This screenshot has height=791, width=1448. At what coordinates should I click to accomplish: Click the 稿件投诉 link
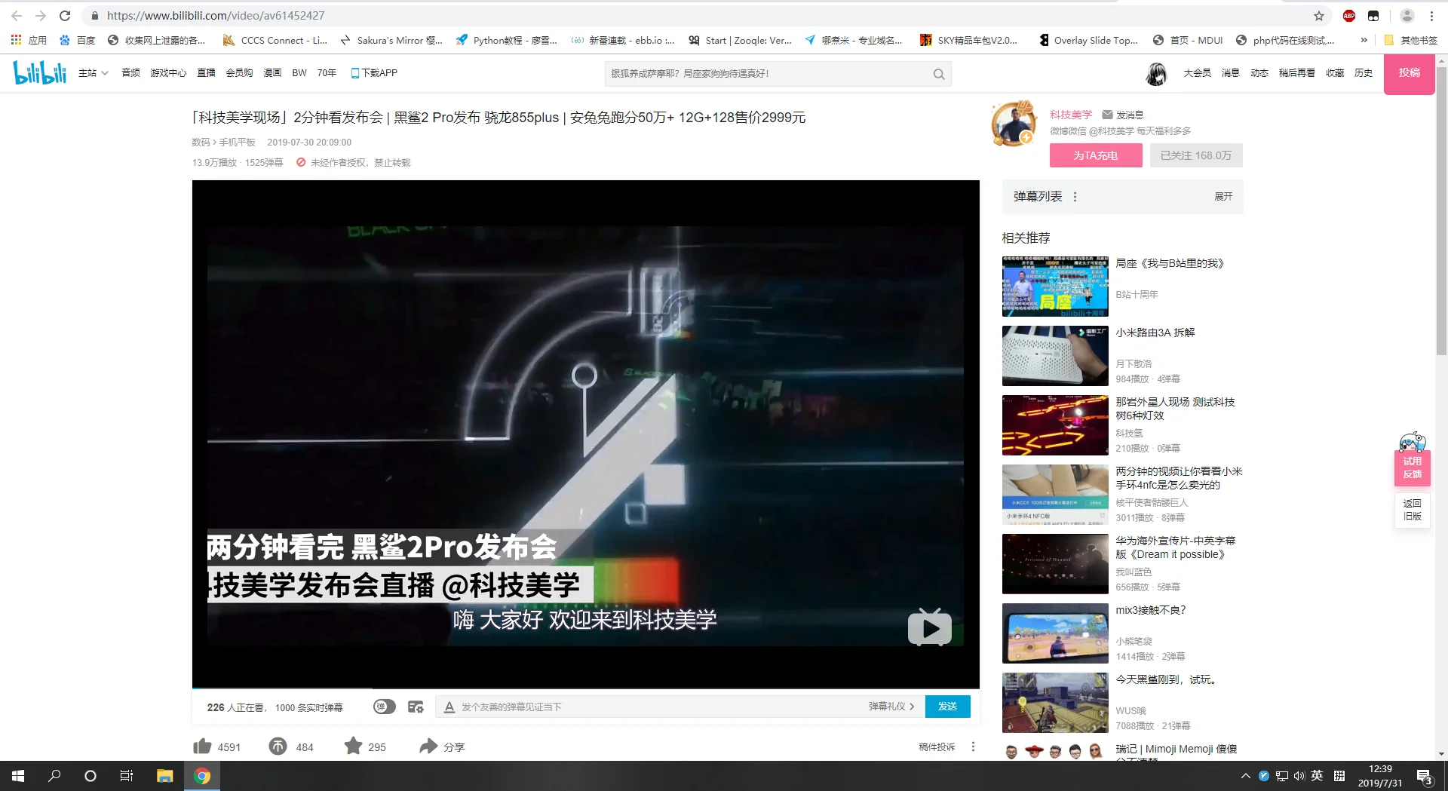(x=937, y=747)
